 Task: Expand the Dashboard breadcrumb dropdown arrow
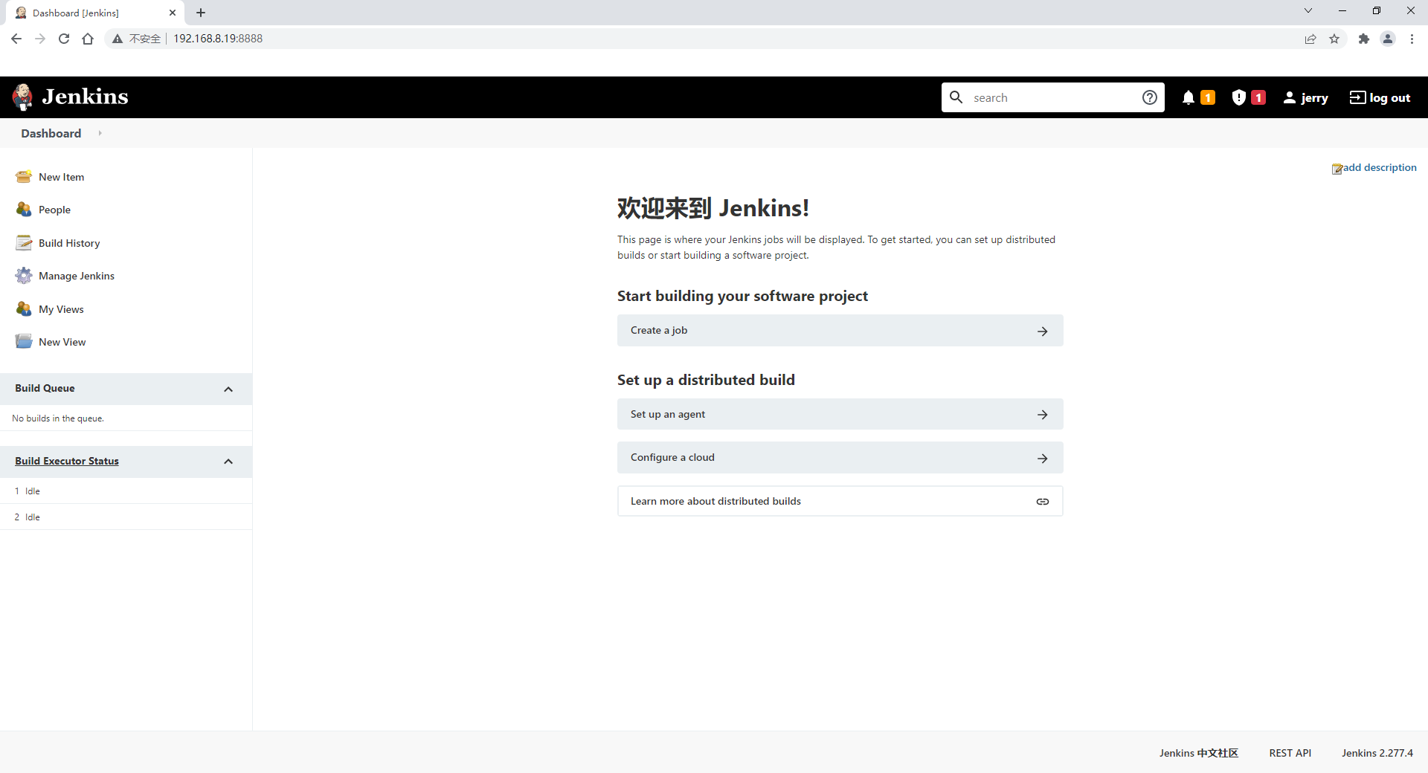pyautogui.click(x=100, y=133)
